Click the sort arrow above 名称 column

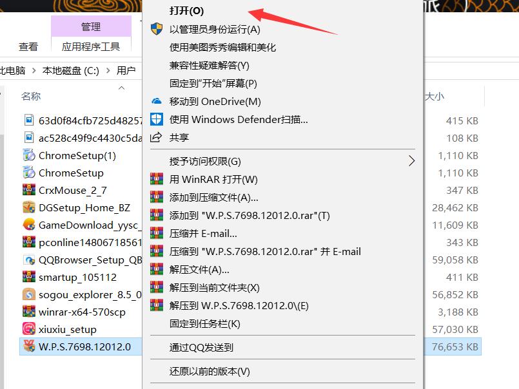pyautogui.click(x=121, y=88)
